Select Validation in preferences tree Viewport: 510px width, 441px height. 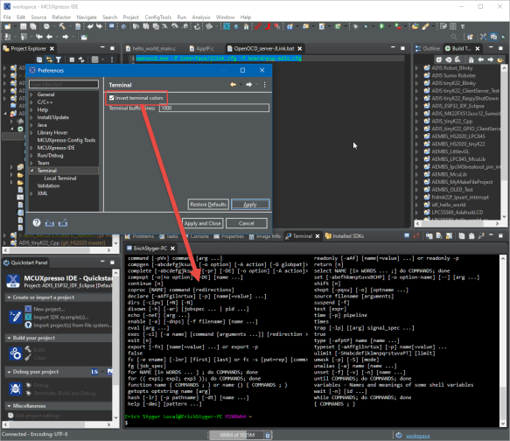[48, 186]
